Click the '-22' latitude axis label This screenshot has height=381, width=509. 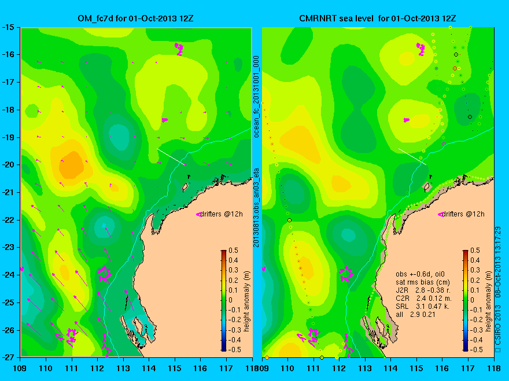pyautogui.click(x=8, y=220)
